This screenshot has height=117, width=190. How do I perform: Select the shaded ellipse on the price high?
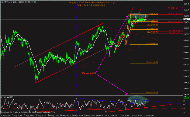click(x=138, y=15)
